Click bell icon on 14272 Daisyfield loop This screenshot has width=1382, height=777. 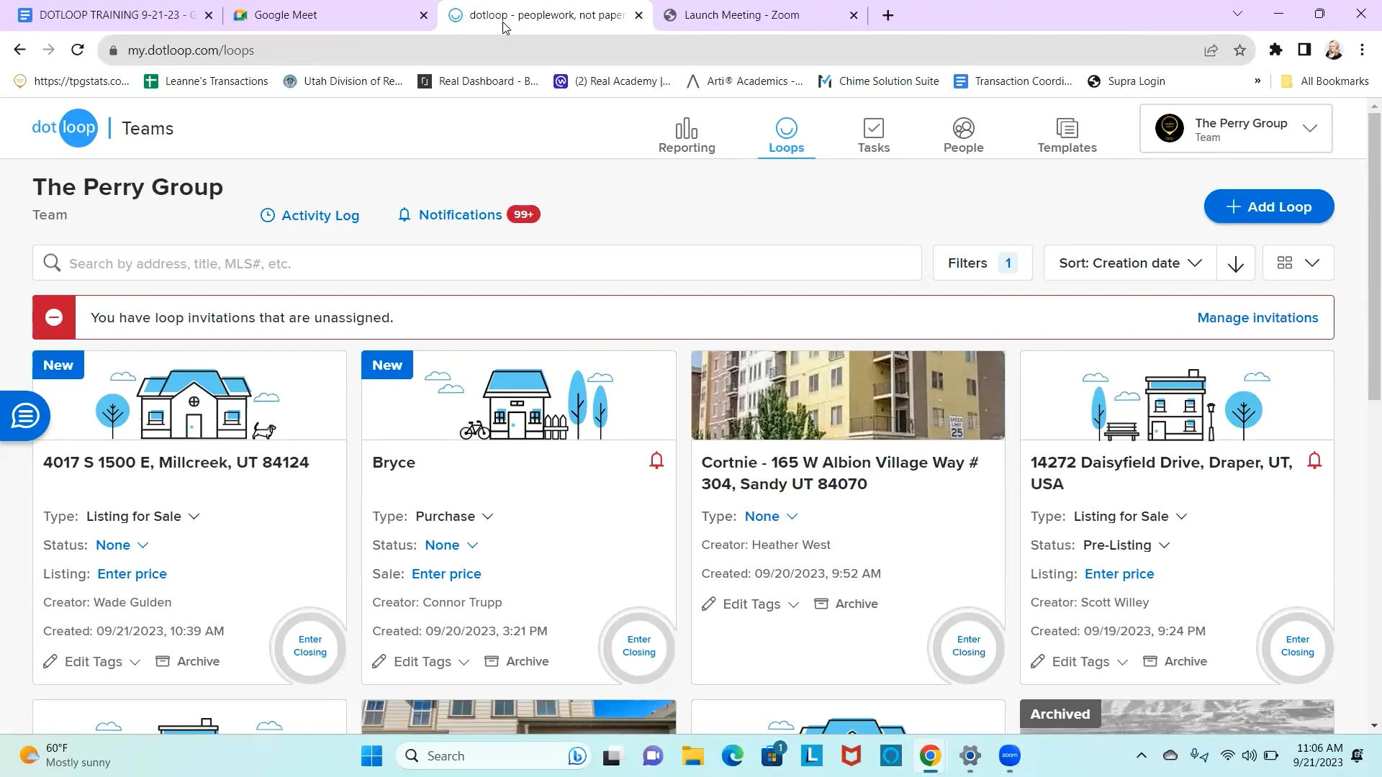1314,460
